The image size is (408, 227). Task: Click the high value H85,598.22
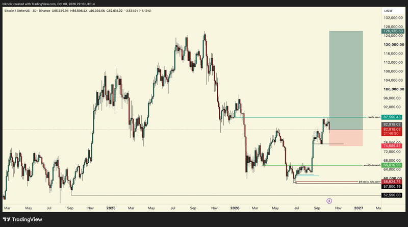tap(79, 11)
